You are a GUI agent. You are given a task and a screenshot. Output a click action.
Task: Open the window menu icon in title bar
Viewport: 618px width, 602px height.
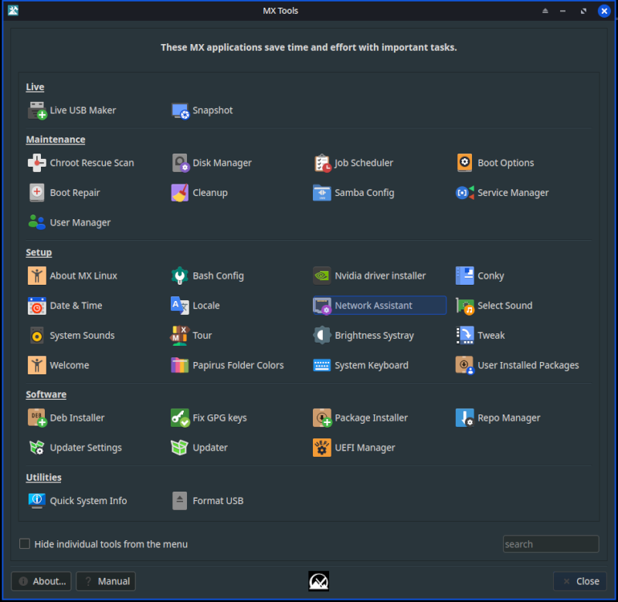tap(12, 11)
